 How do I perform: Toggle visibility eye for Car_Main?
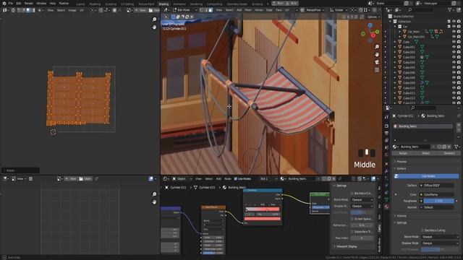(x=454, y=32)
